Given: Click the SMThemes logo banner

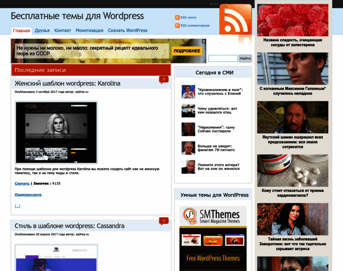Looking at the screenshot, I should coord(213,216).
